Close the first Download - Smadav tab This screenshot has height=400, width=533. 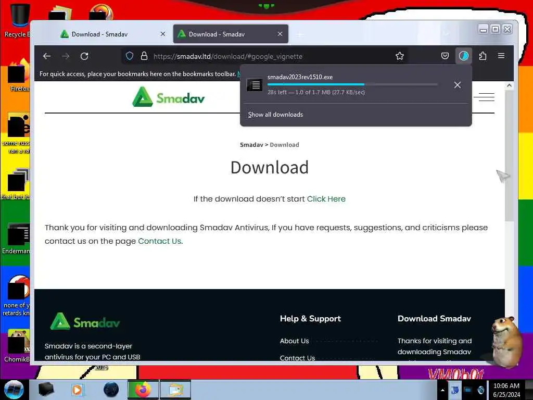click(x=163, y=34)
